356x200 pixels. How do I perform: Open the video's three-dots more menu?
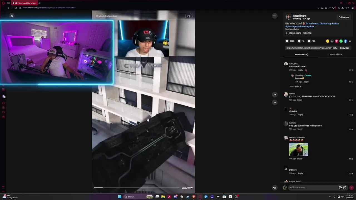click(x=275, y=16)
